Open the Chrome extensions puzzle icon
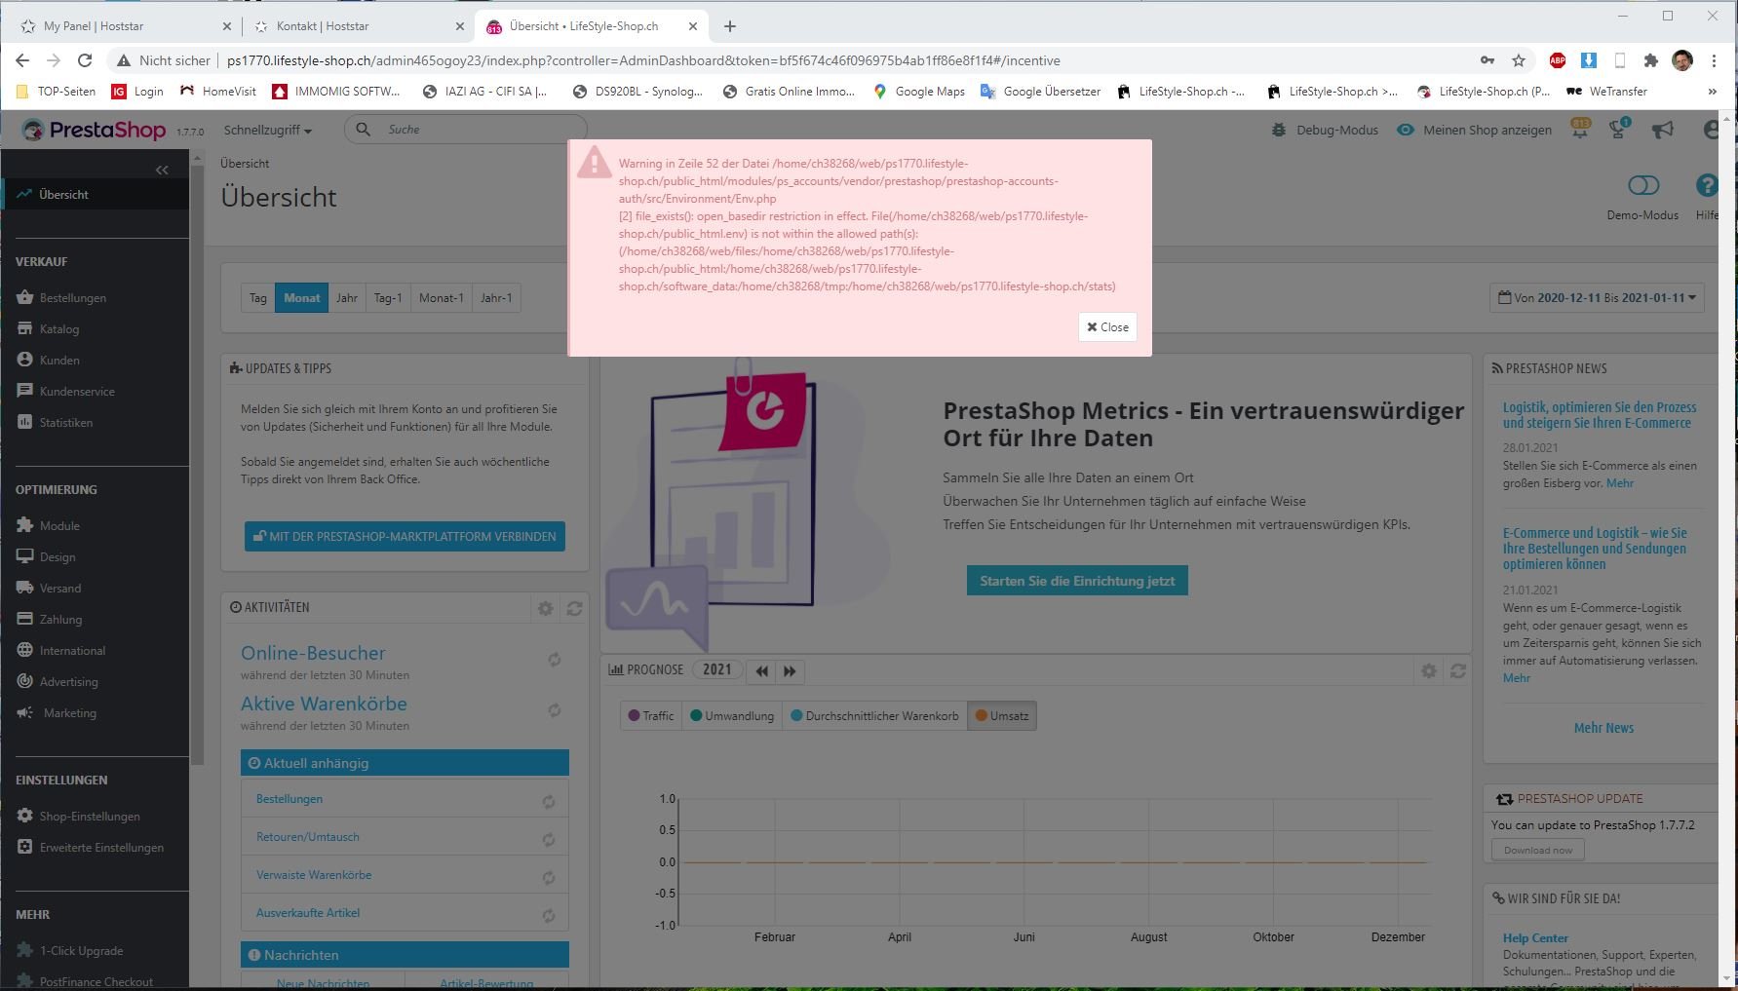This screenshot has width=1738, height=991. [1650, 60]
